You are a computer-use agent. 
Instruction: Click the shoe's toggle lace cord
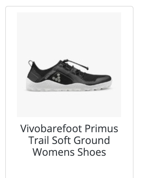pos(77,64)
